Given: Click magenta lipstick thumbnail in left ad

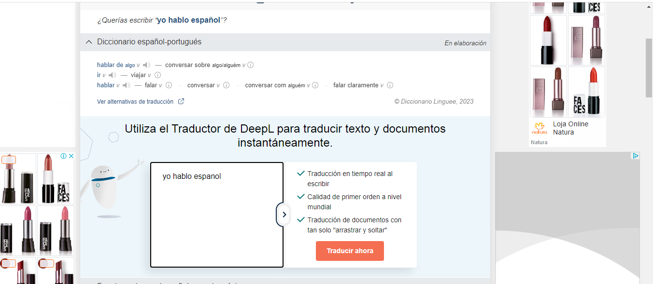Looking at the screenshot, I should tap(18, 230).
